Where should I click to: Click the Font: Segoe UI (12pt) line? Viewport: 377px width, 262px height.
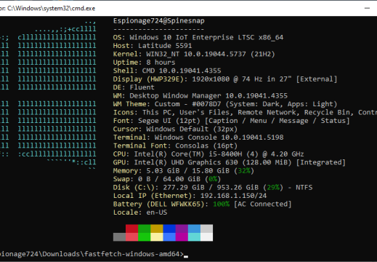point(232,121)
